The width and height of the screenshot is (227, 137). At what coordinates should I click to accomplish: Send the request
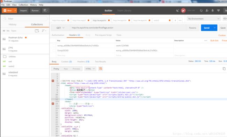coord(207,28)
